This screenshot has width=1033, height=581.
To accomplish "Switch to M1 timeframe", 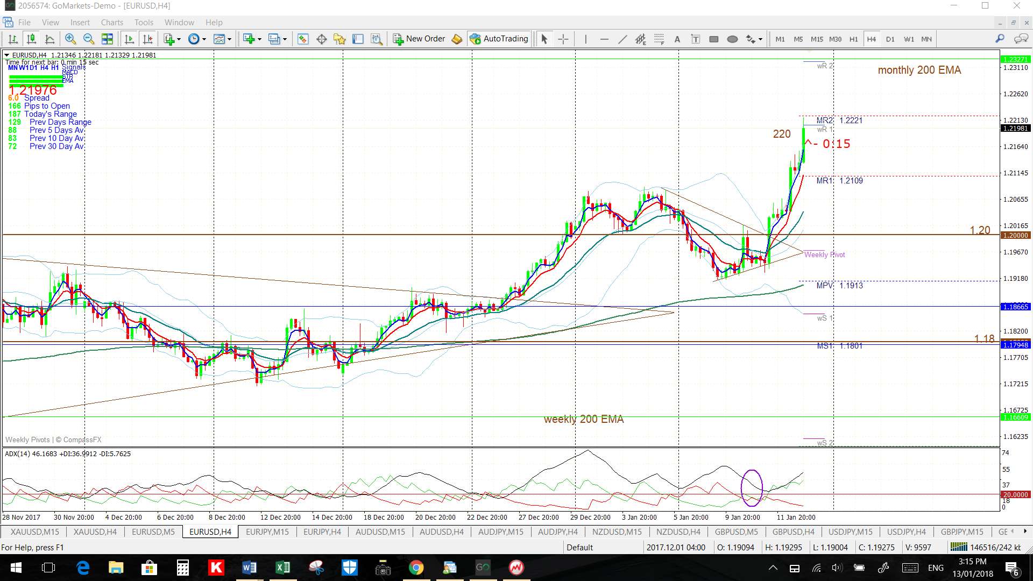I will (780, 39).
